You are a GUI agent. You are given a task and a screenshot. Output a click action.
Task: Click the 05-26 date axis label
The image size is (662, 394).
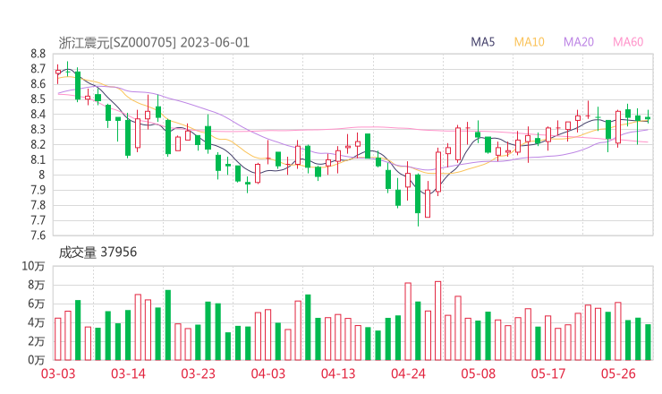618,373
